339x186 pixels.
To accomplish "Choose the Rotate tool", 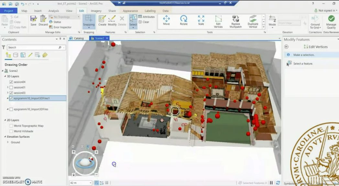I will coord(183,20).
